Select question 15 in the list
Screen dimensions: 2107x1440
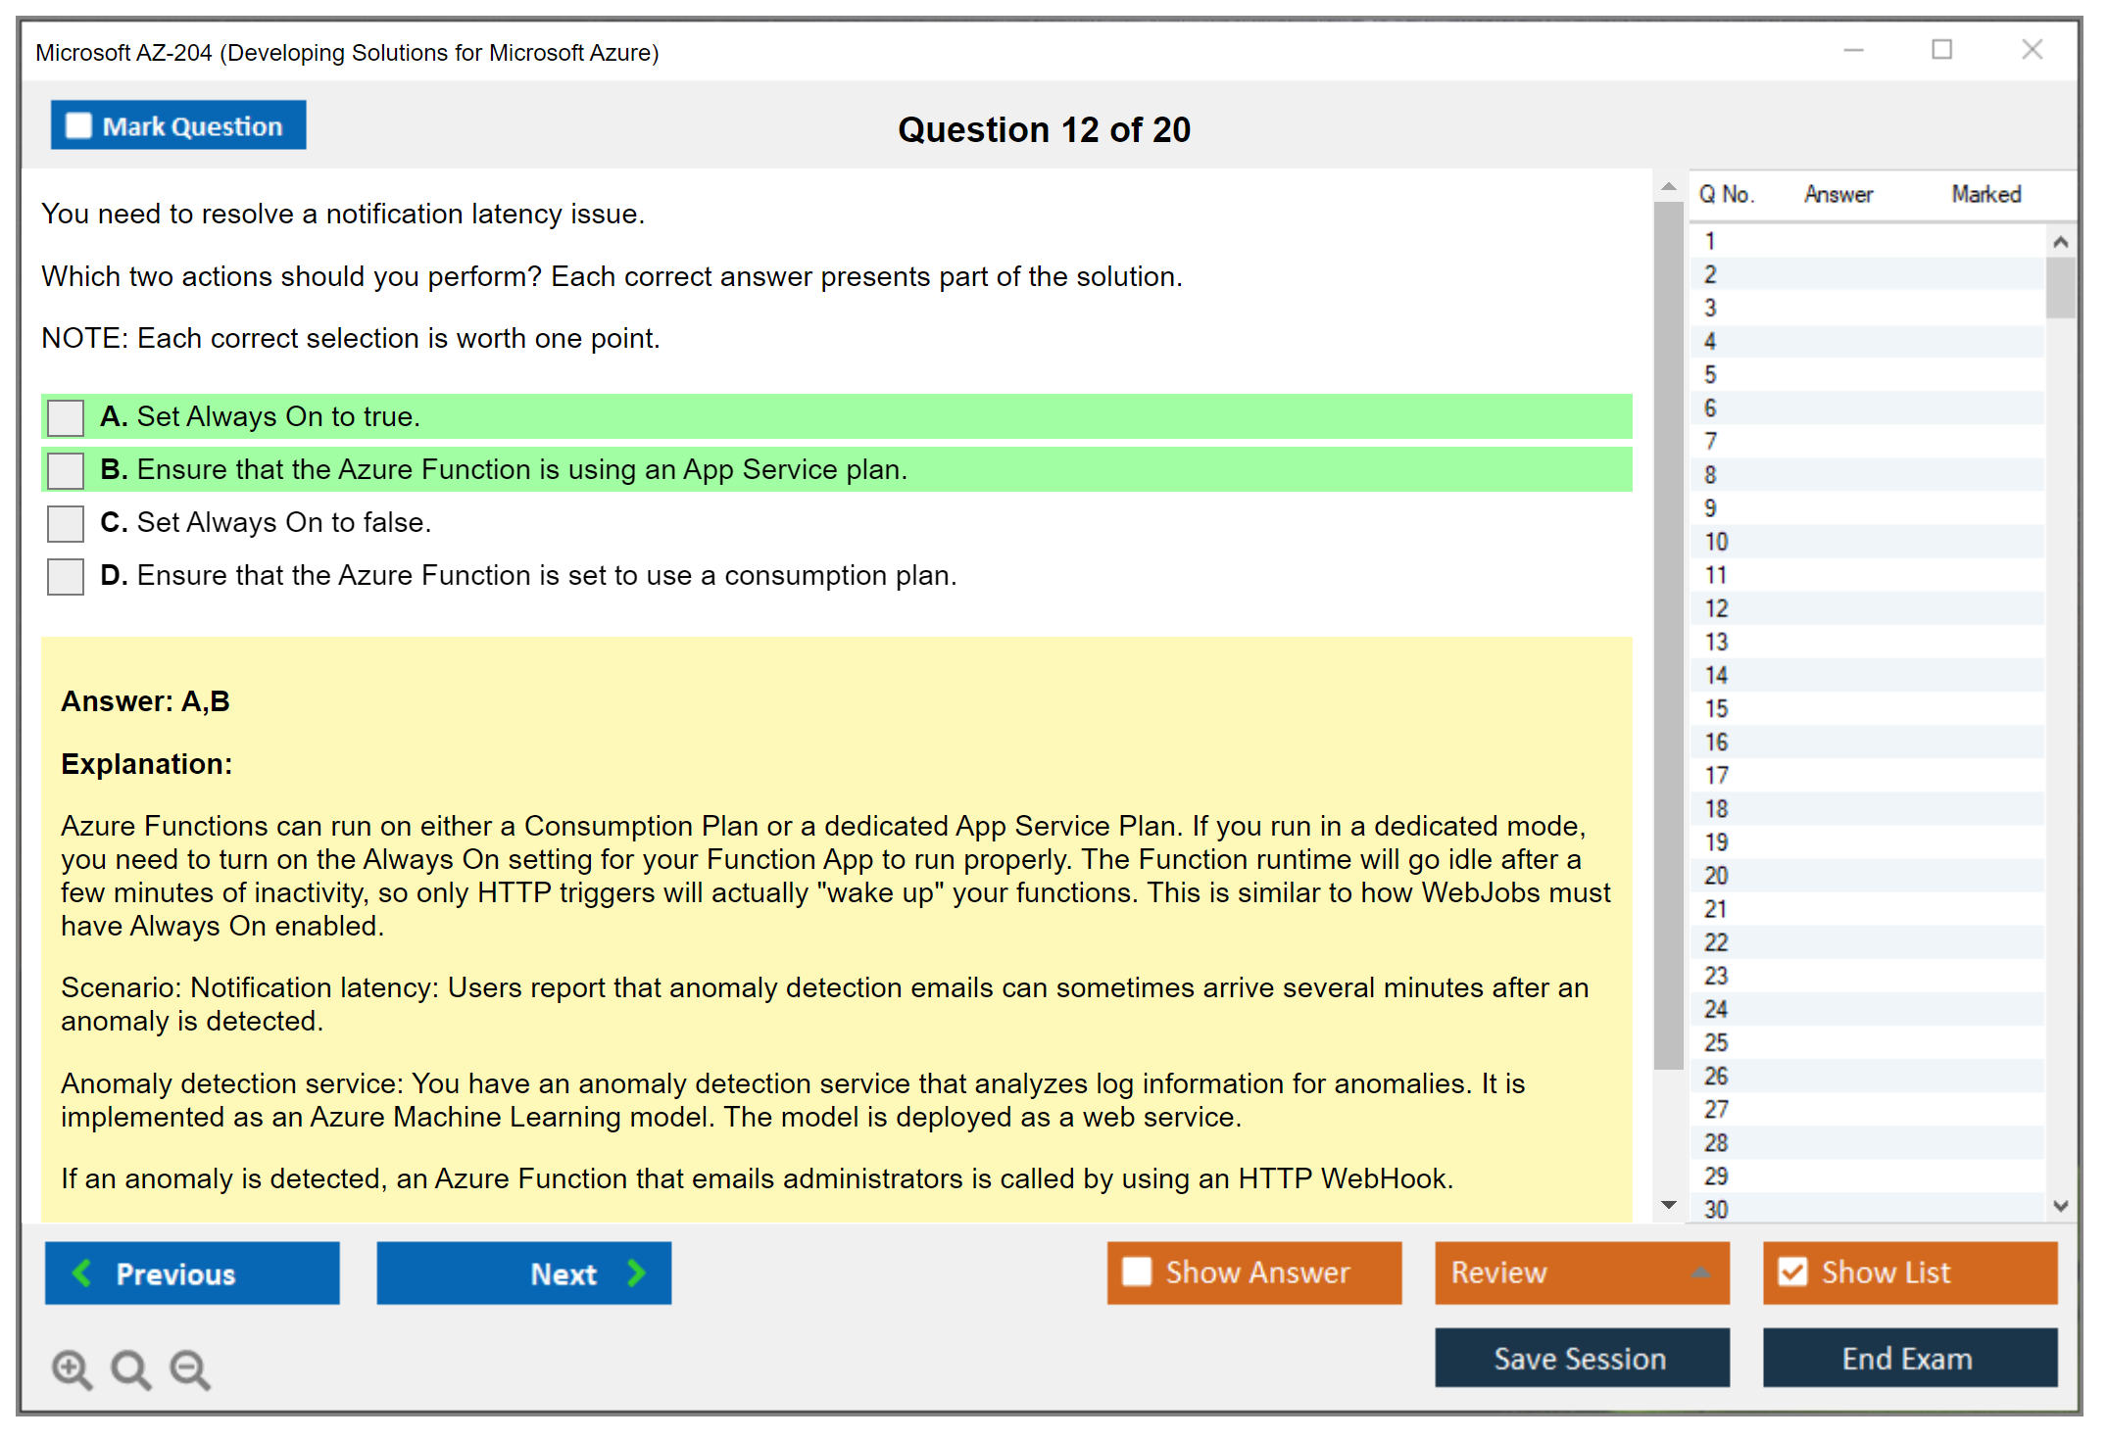coord(1716,708)
